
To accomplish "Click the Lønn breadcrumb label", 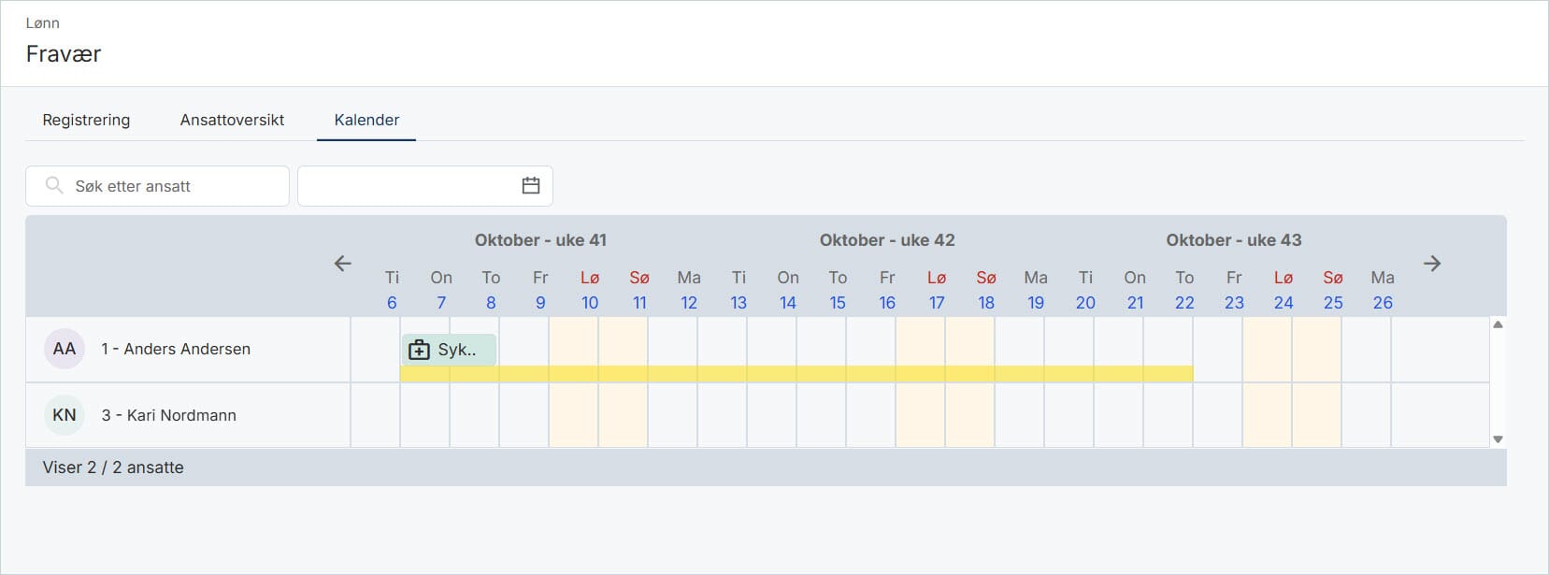I will click(x=43, y=22).
